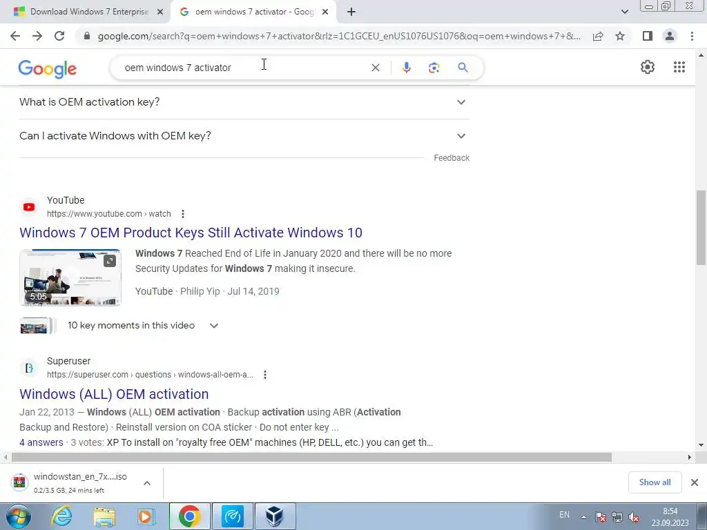This screenshot has width=707, height=530.
Task: Click the network tray icon
Action: (x=617, y=517)
